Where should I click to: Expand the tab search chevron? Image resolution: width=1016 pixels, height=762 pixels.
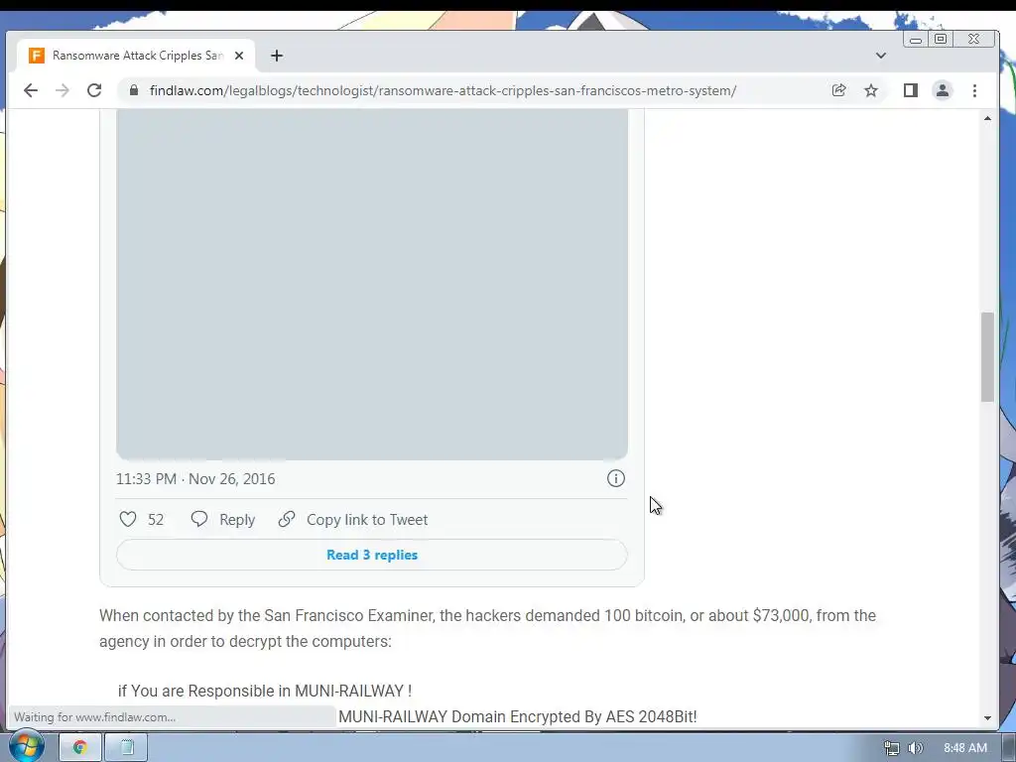coord(881,56)
